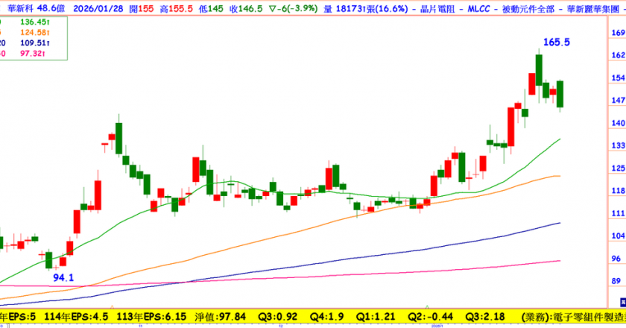Screen dimensions: 626x328
Task: Open the 華新麗華集團 group link
Action: point(593,8)
